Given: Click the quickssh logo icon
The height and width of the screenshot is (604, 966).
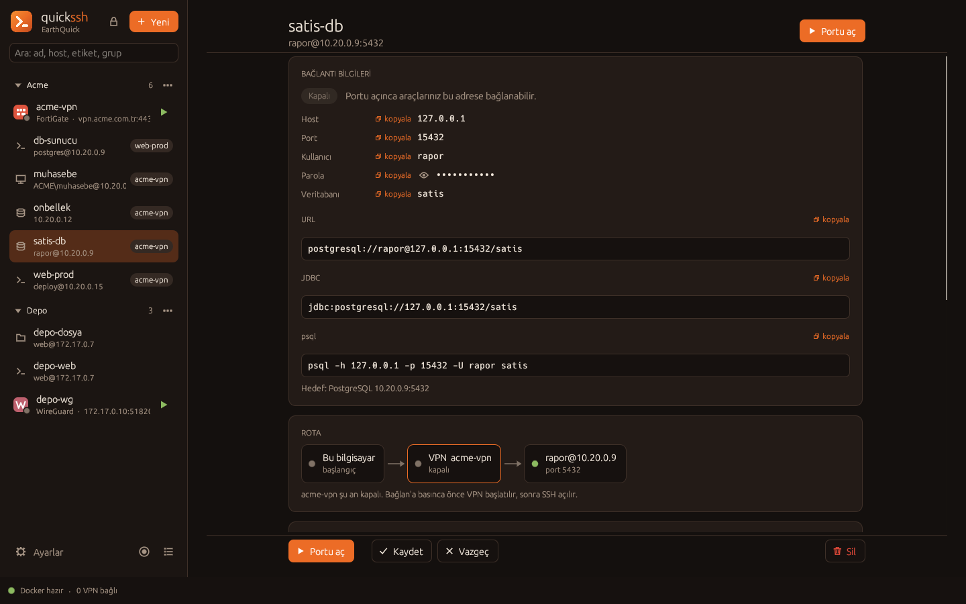Looking at the screenshot, I should click(21, 21).
